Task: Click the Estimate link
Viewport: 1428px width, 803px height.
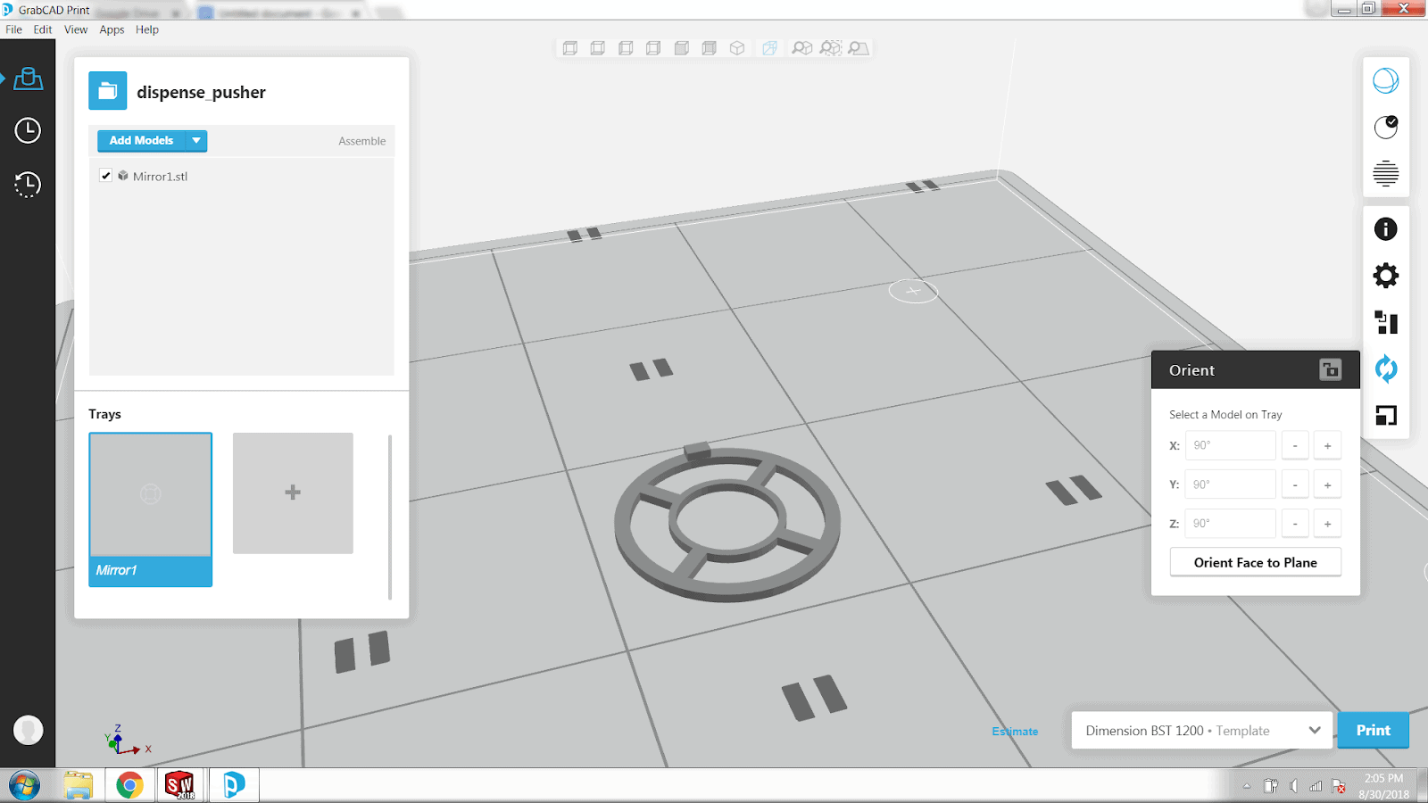Action: (1015, 732)
